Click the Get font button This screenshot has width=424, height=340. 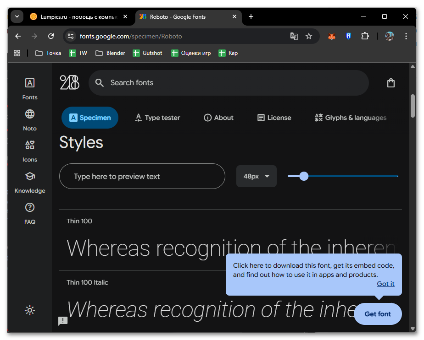tap(378, 314)
